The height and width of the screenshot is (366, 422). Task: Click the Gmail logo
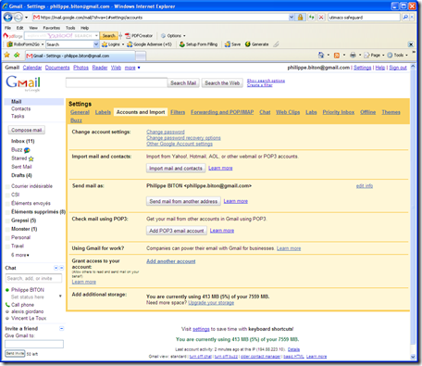[x=23, y=83]
